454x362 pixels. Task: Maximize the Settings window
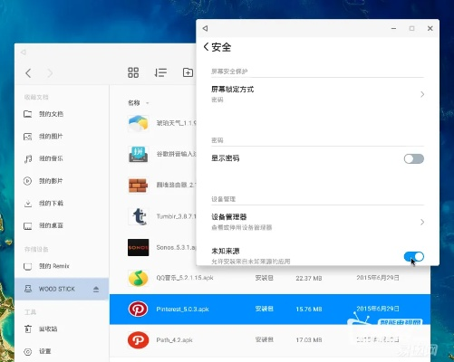pyautogui.click(x=411, y=28)
